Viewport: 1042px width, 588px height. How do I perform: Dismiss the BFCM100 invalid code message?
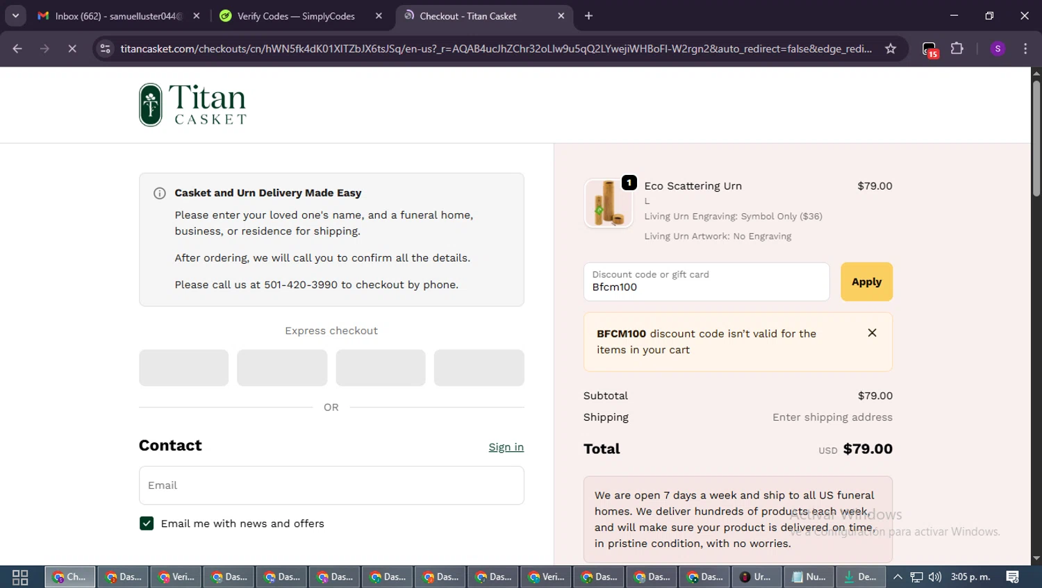tap(872, 333)
